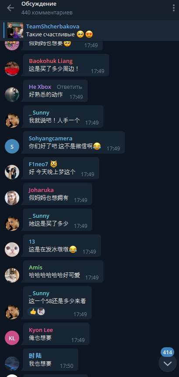Jump to latest messages with down chevron
This screenshot has height=377, width=179.
click(x=168, y=363)
